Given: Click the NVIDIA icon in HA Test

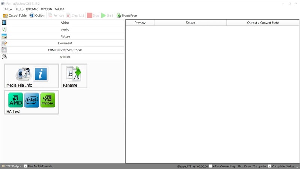Looking at the screenshot, I should coord(48,100).
